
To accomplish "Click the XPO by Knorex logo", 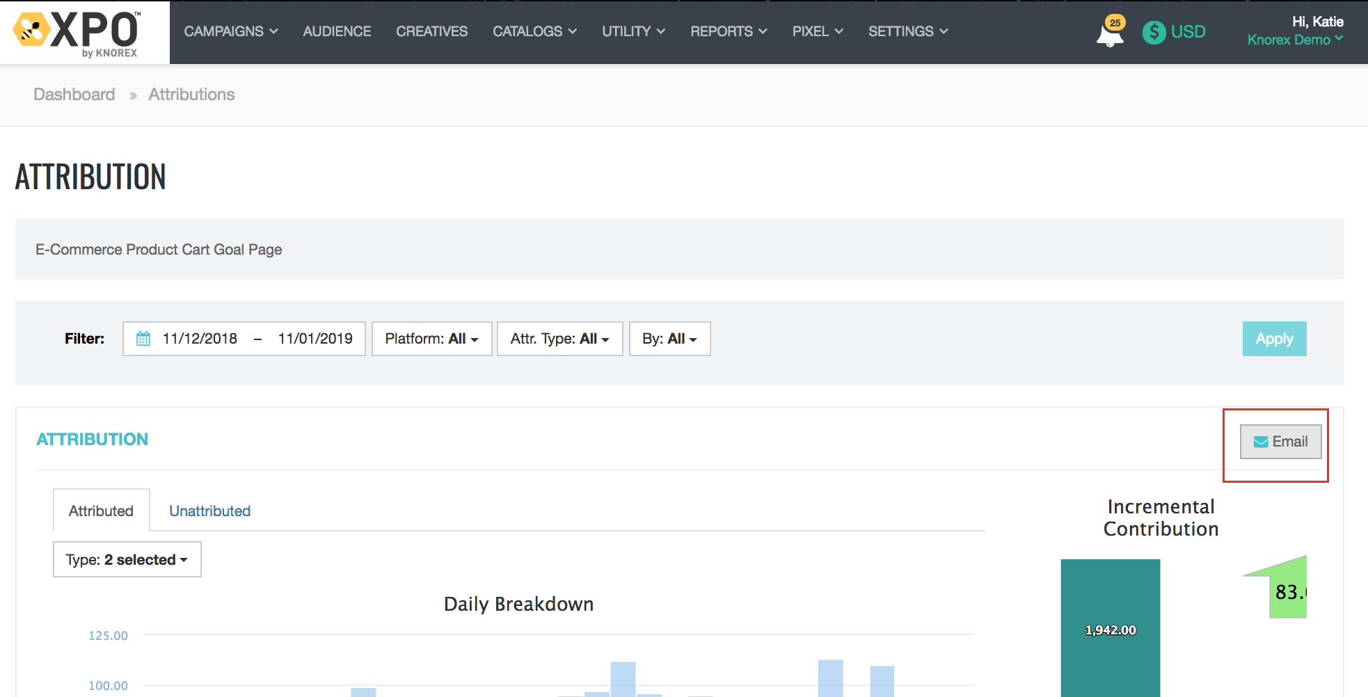I will (78, 33).
